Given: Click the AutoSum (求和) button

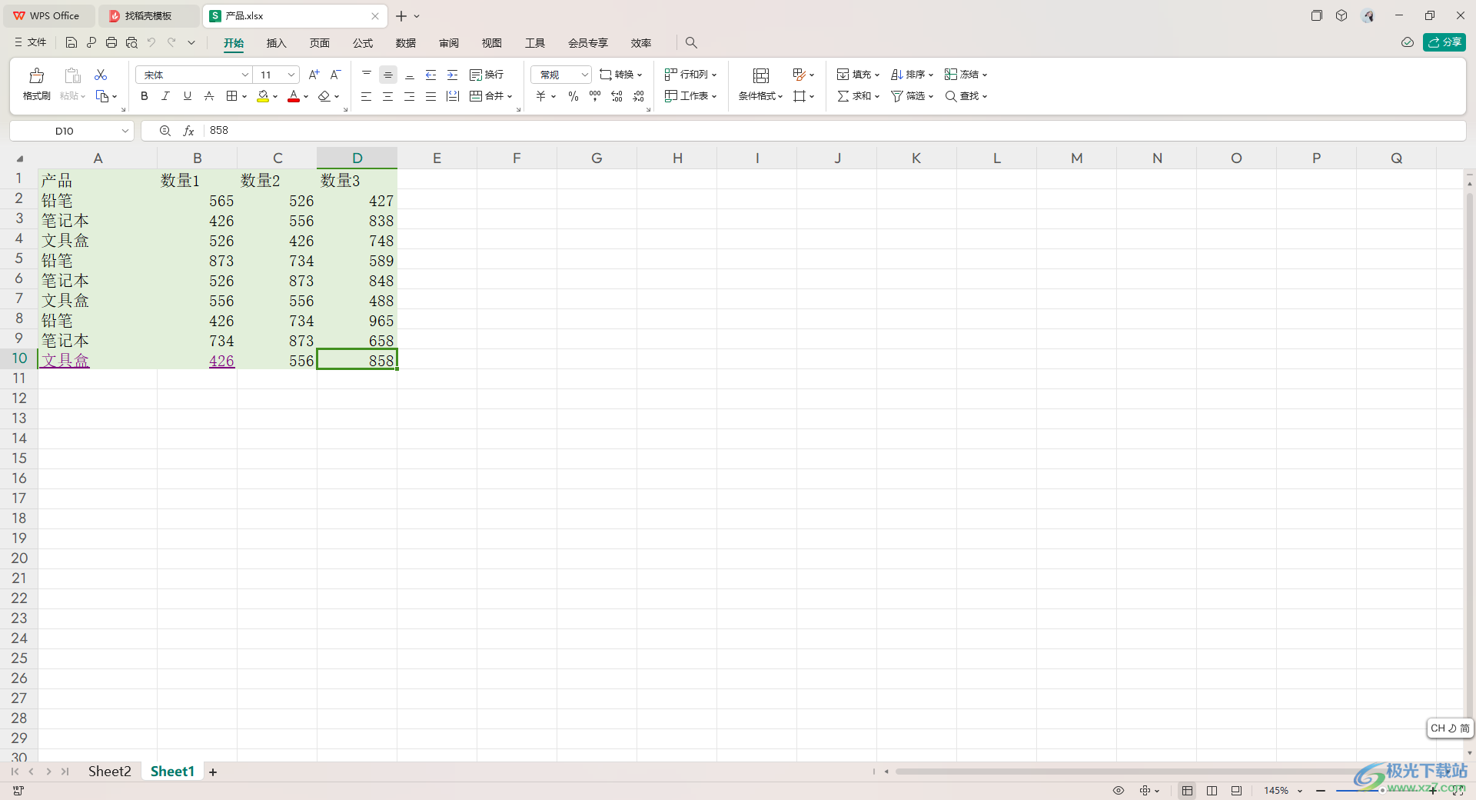Looking at the screenshot, I should tap(858, 96).
